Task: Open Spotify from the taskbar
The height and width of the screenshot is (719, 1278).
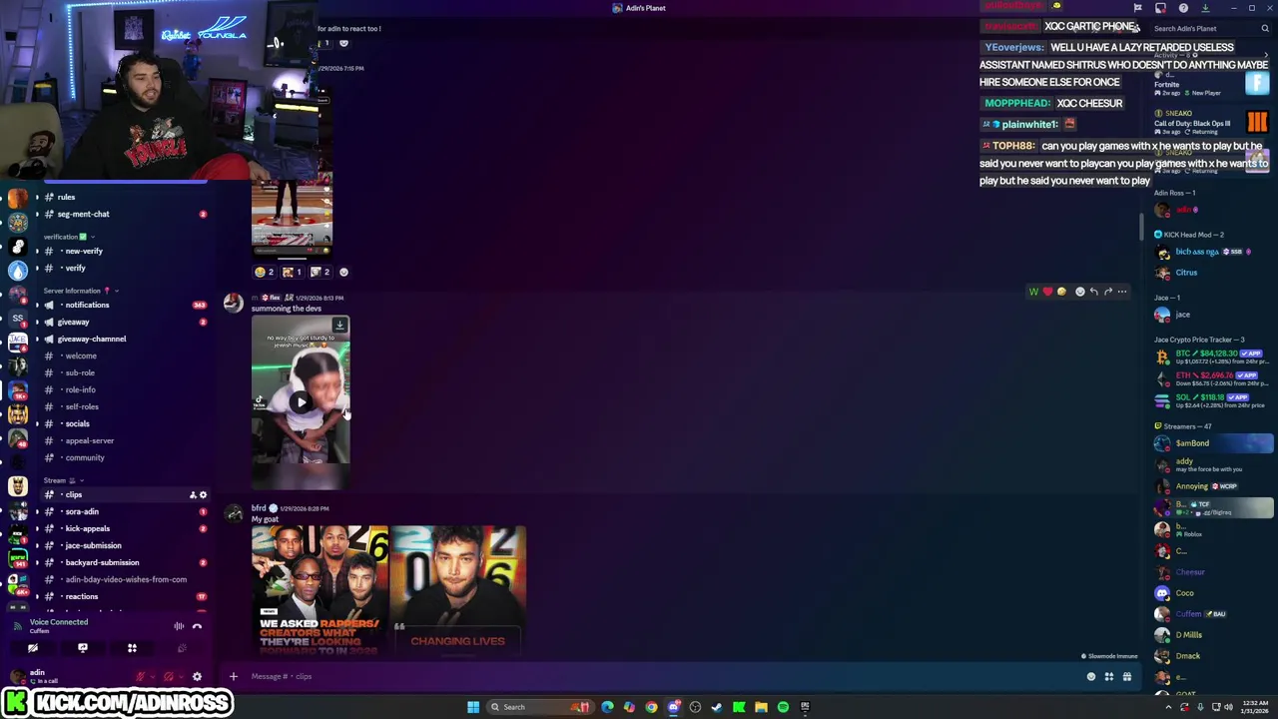Action: [783, 707]
